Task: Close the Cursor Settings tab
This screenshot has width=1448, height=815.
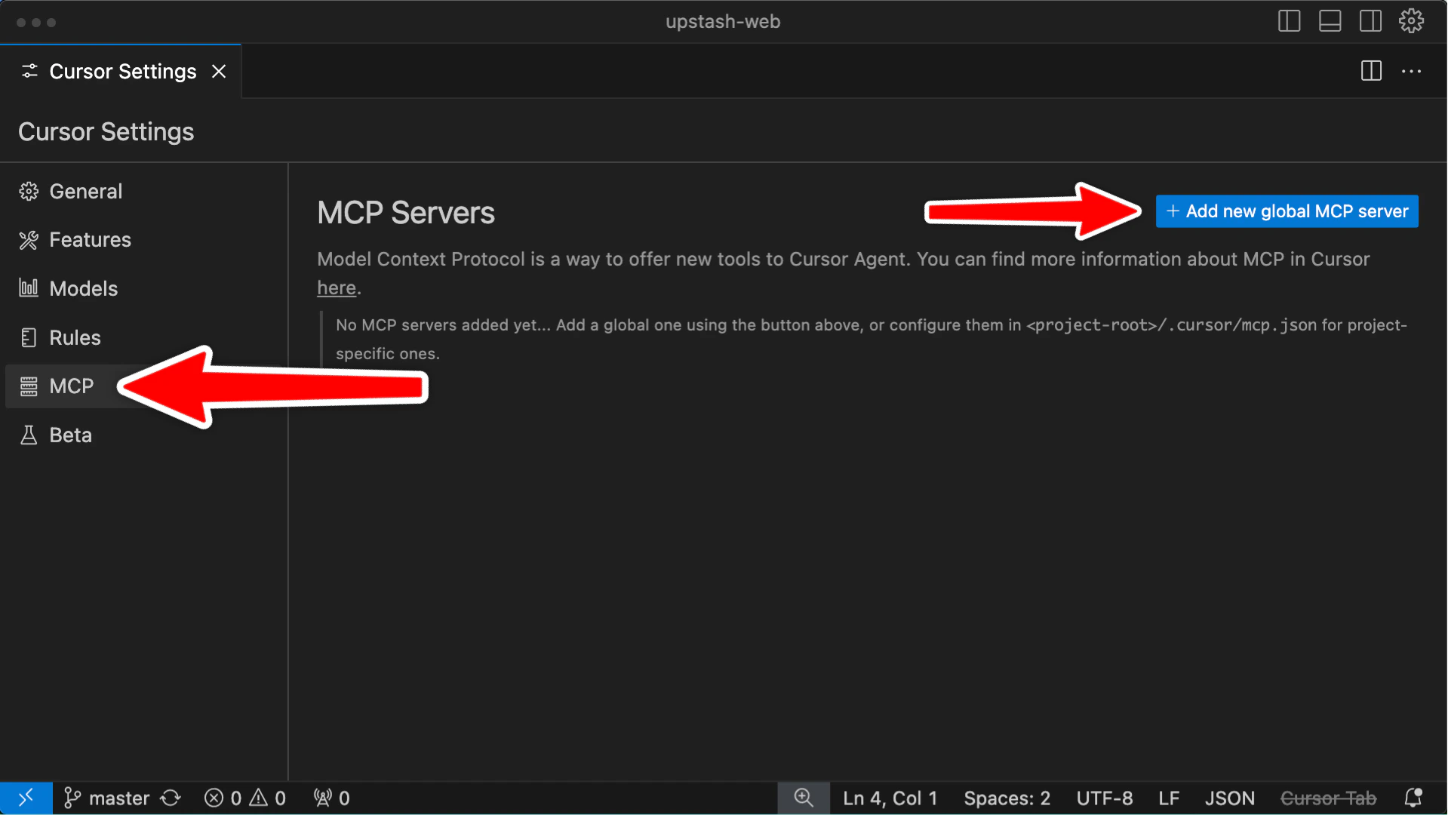Action: (x=219, y=71)
